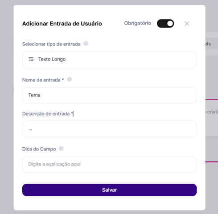The height and width of the screenshot is (214, 218).
Task: Click the Dica do Campo explanation field
Action: point(110,164)
